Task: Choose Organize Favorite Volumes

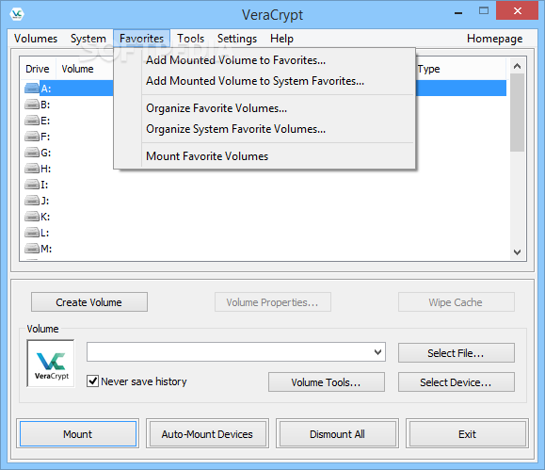Action: click(x=264, y=108)
